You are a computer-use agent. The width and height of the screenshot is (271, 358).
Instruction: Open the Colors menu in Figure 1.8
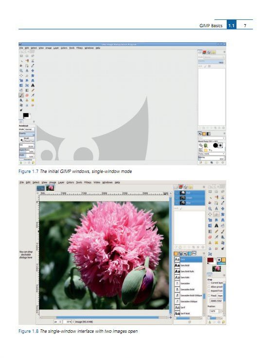pyautogui.click(x=70, y=183)
